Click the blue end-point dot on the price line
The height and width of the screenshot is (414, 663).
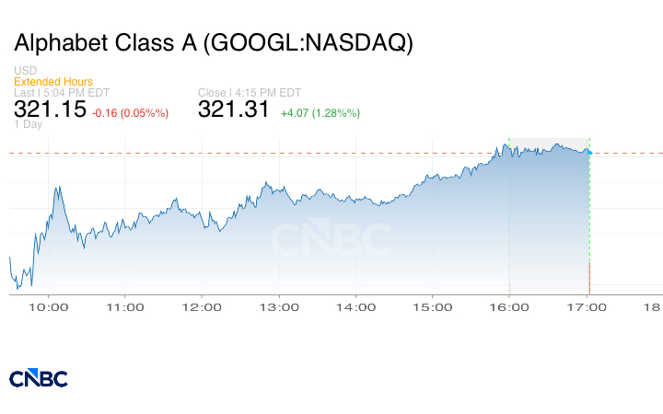click(x=588, y=151)
